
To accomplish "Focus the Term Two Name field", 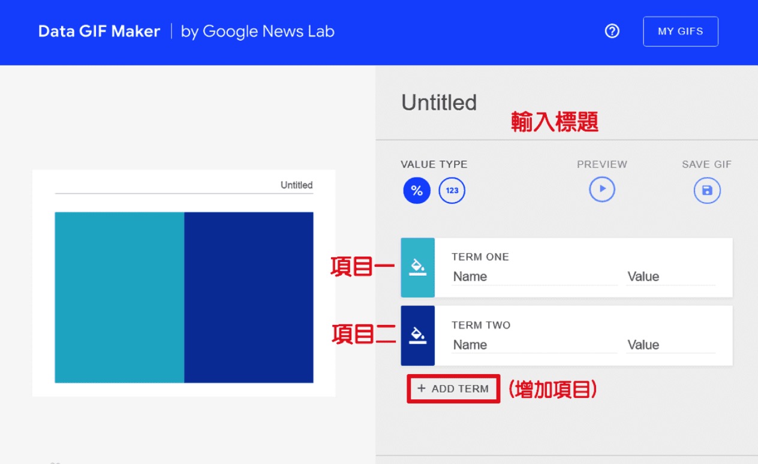I will pyautogui.click(x=534, y=345).
